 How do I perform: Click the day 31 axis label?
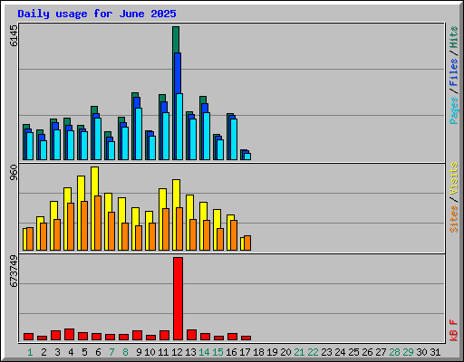coord(435,352)
